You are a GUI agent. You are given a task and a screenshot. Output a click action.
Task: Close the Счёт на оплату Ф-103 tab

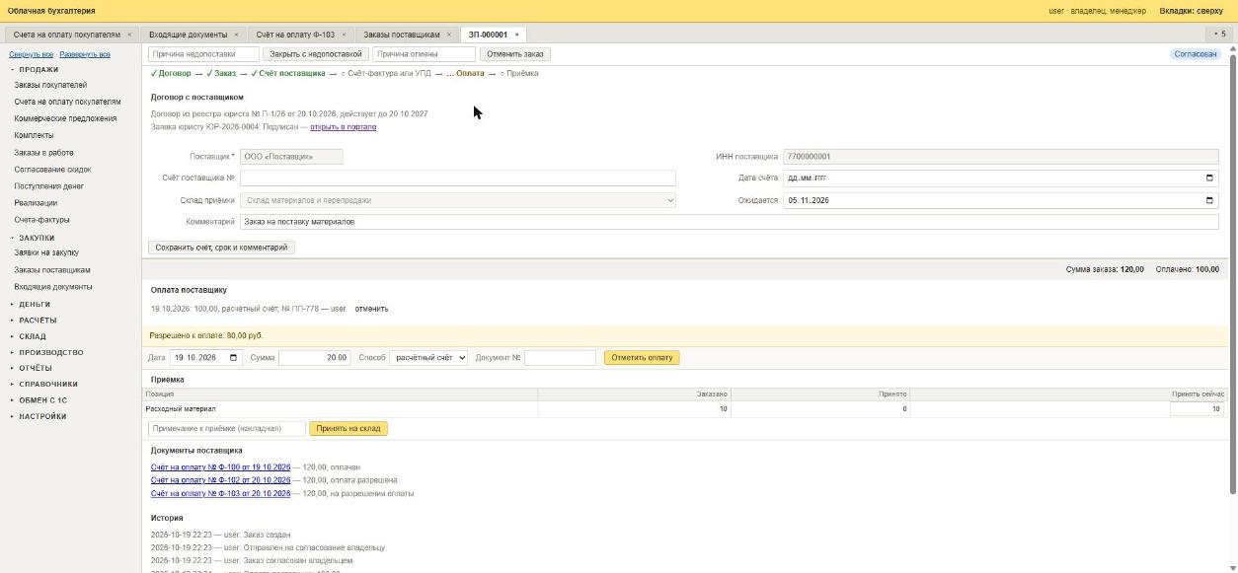pos(344,35)
